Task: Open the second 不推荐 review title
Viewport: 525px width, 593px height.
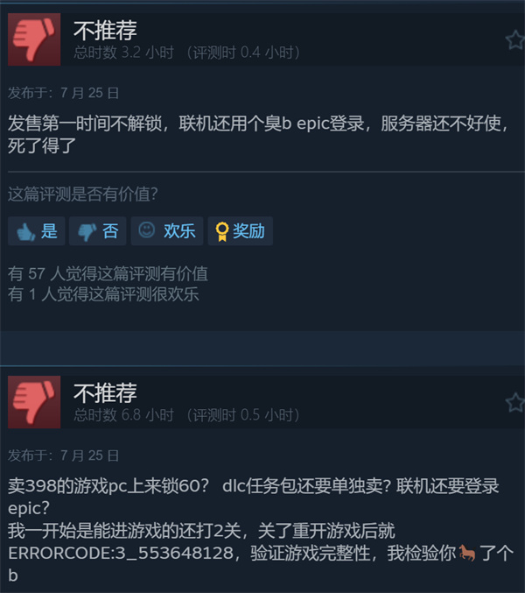Action: pyautogui.click(x=105, y=393)
